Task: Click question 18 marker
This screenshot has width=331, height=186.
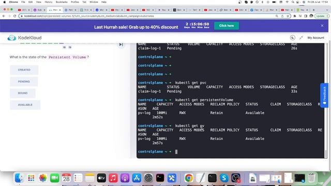Action: (x=64, y=48)
